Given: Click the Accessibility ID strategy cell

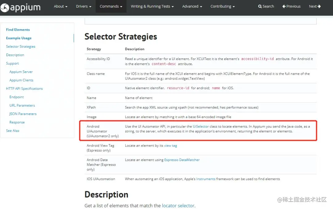Looking at the screenshot, I should point(98,59).
